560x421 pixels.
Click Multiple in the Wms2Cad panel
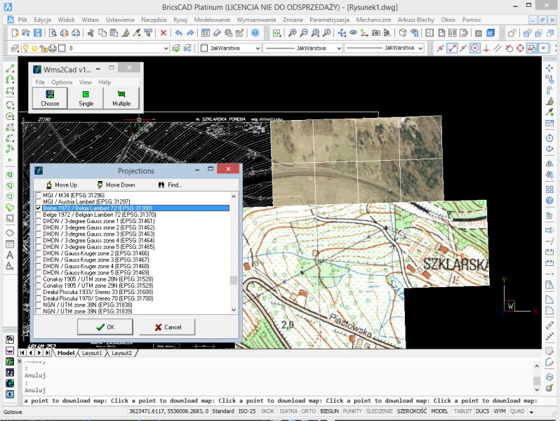(121, 98)
